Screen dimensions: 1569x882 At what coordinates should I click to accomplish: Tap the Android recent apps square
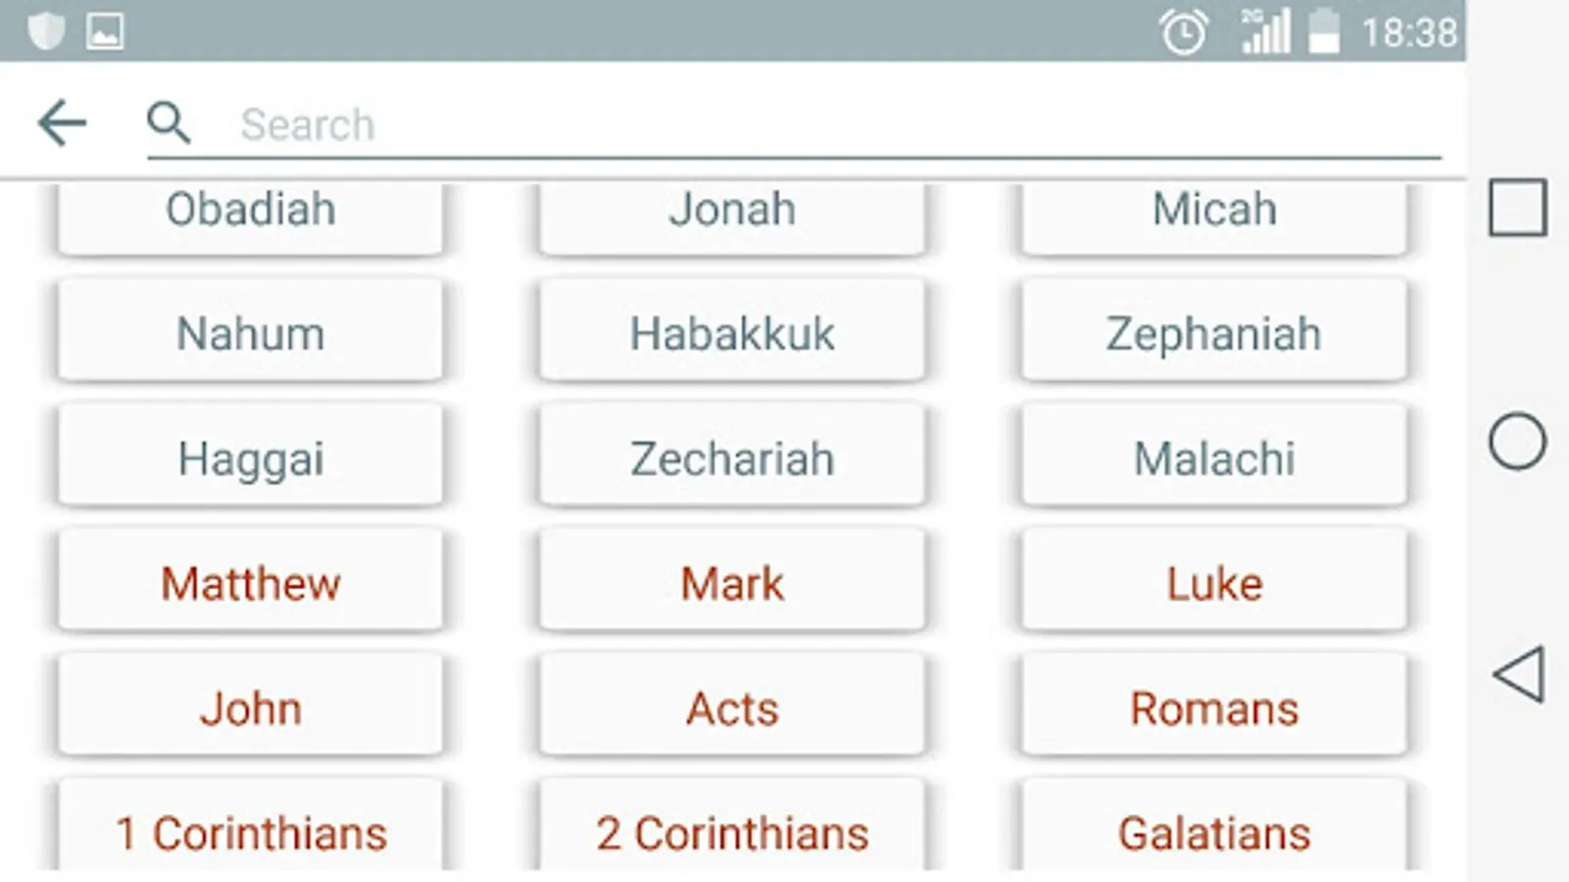(x=1517, y=208)
